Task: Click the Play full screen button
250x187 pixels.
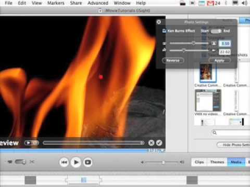Action: 87,162
